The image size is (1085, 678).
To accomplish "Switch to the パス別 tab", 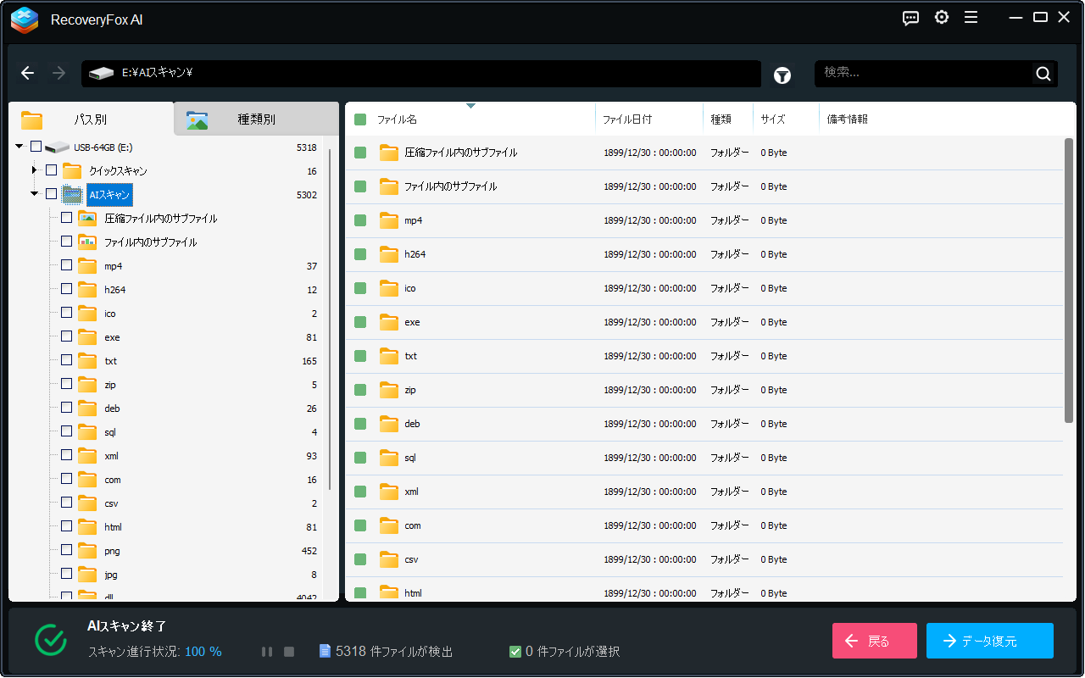I will coord(91,119).
